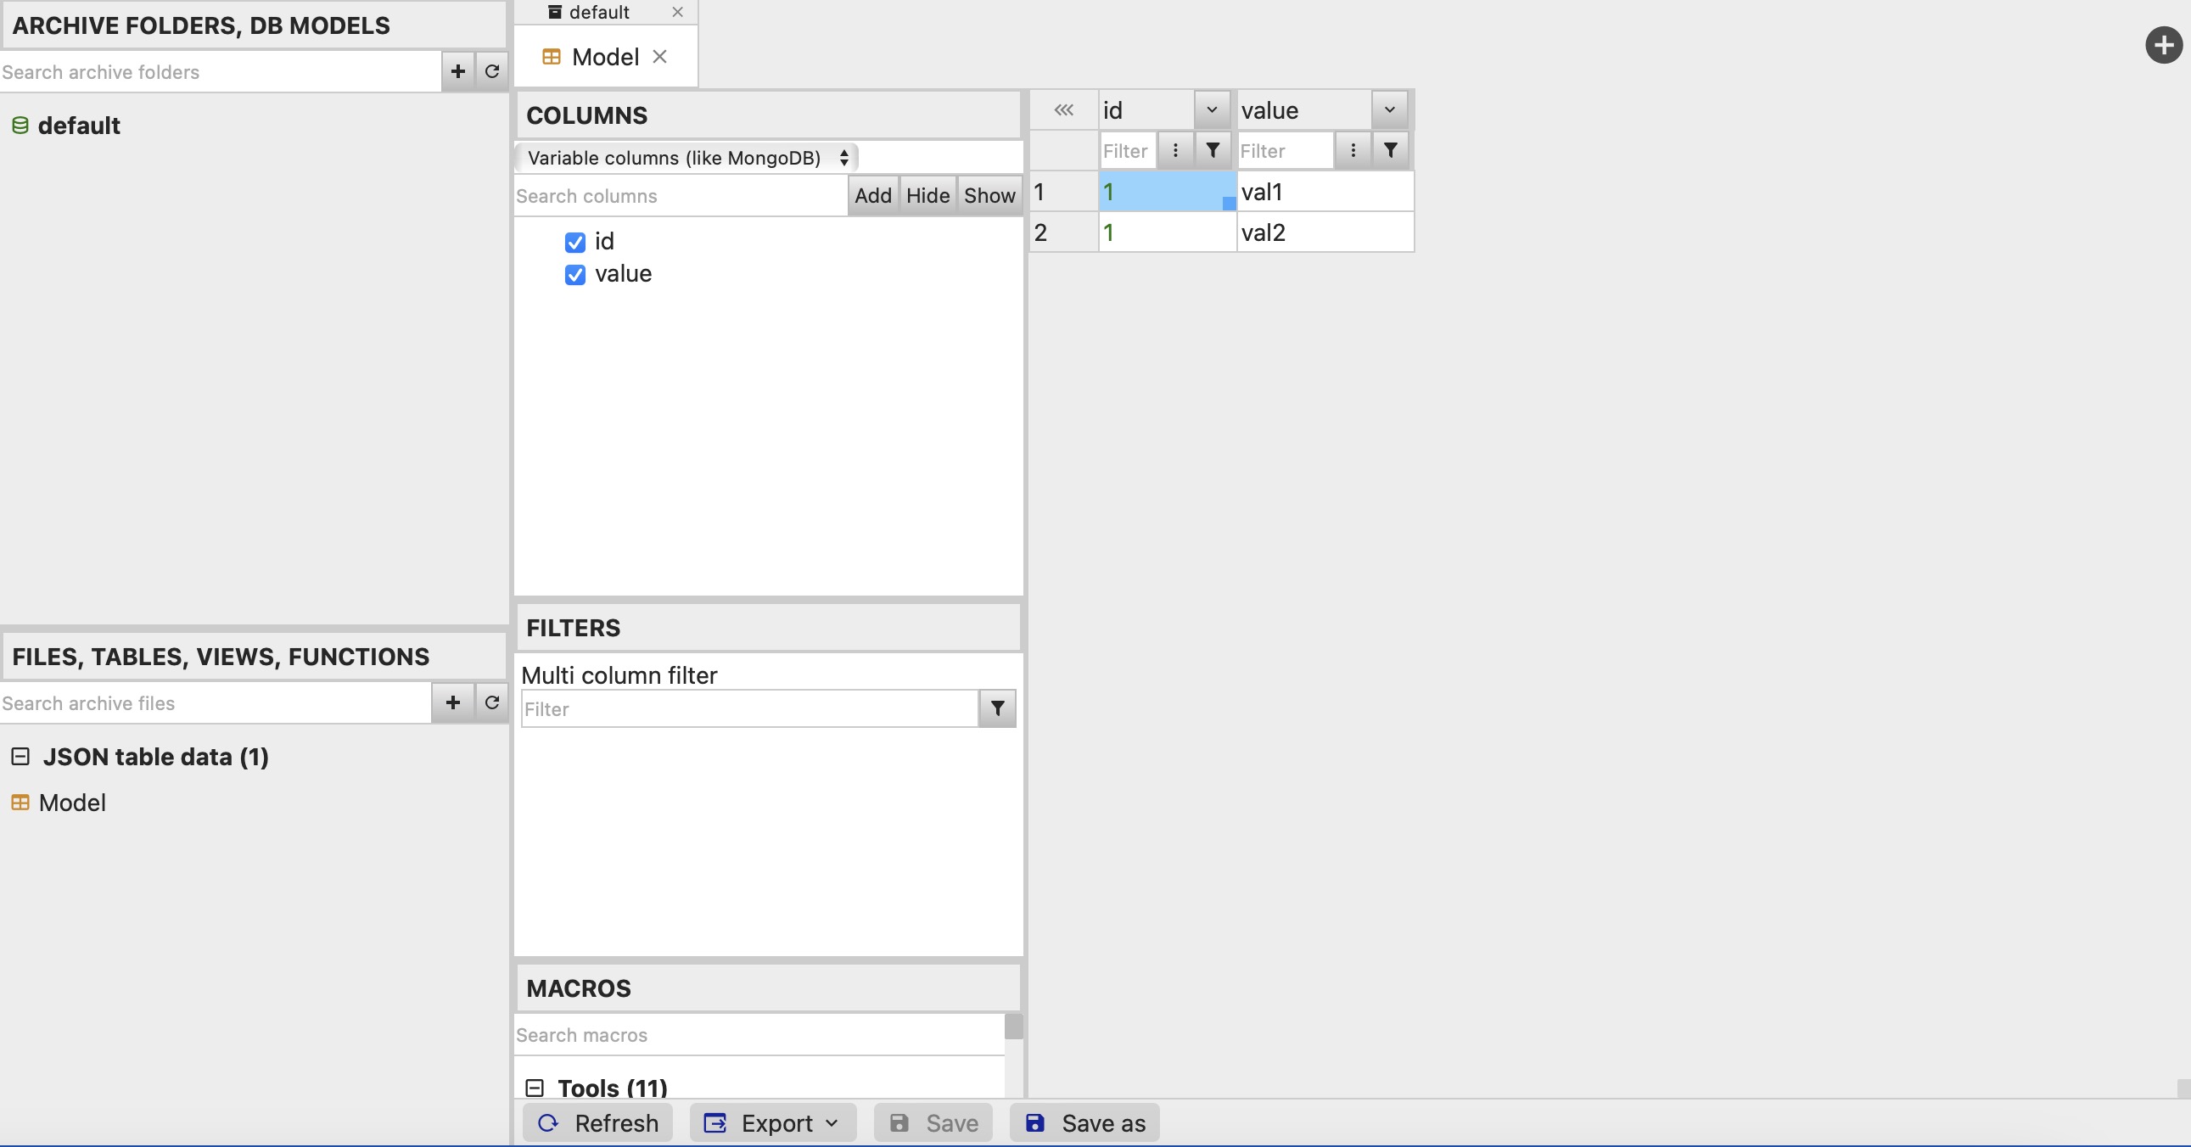Viewport: 2191px width, 1147px height.
Task: Uncheck the id column checkbox
Action: [x=575, y=243]
